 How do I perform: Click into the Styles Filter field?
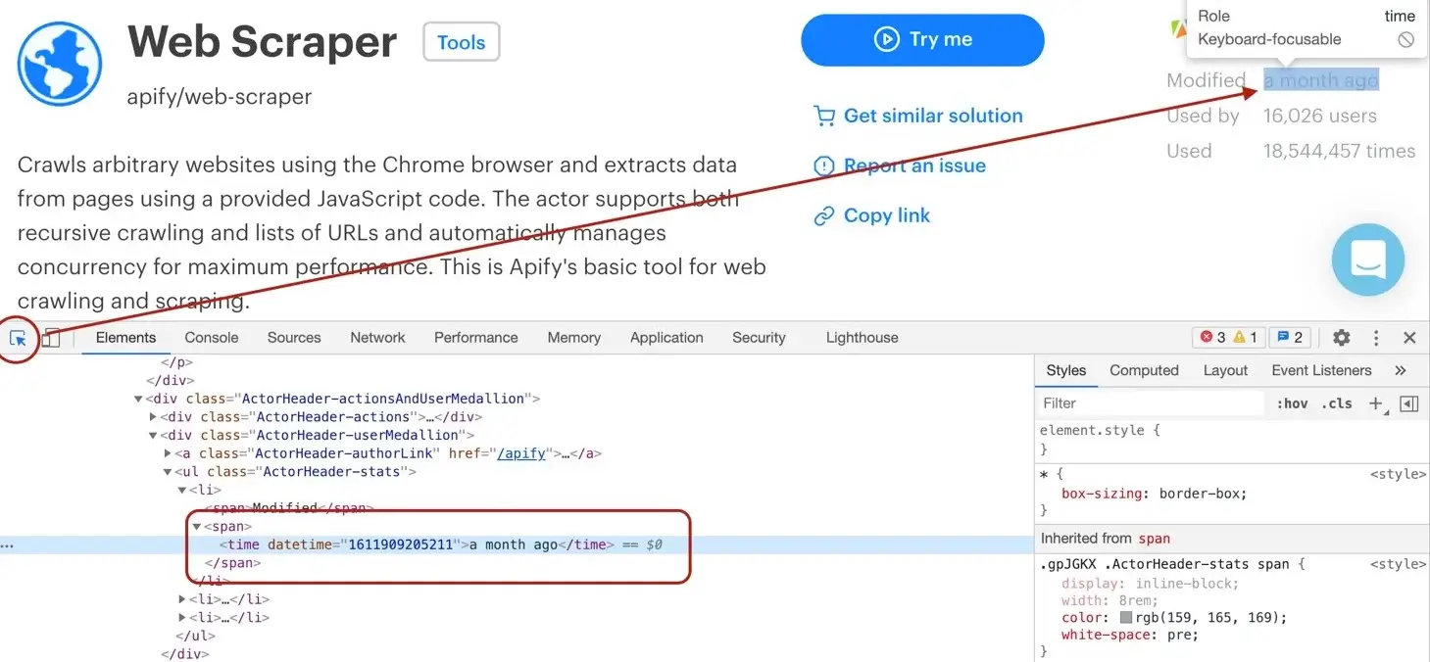1151,403
